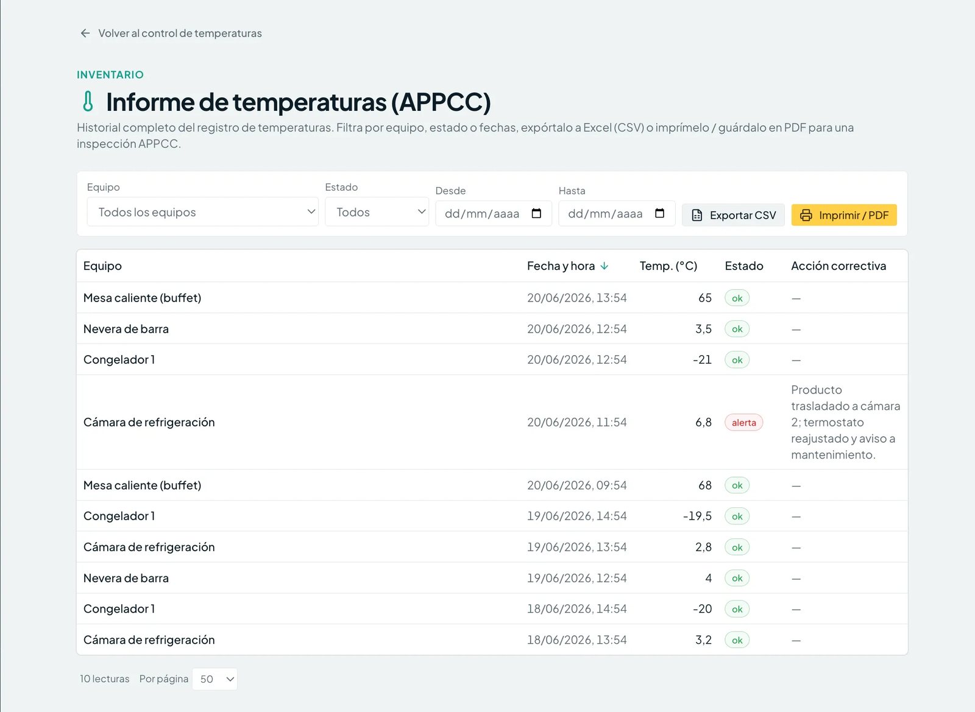This screenshot has height=712, width=975.
Task: Click the sort arrow next to Fecha y hora
Action: coord(604,266)
